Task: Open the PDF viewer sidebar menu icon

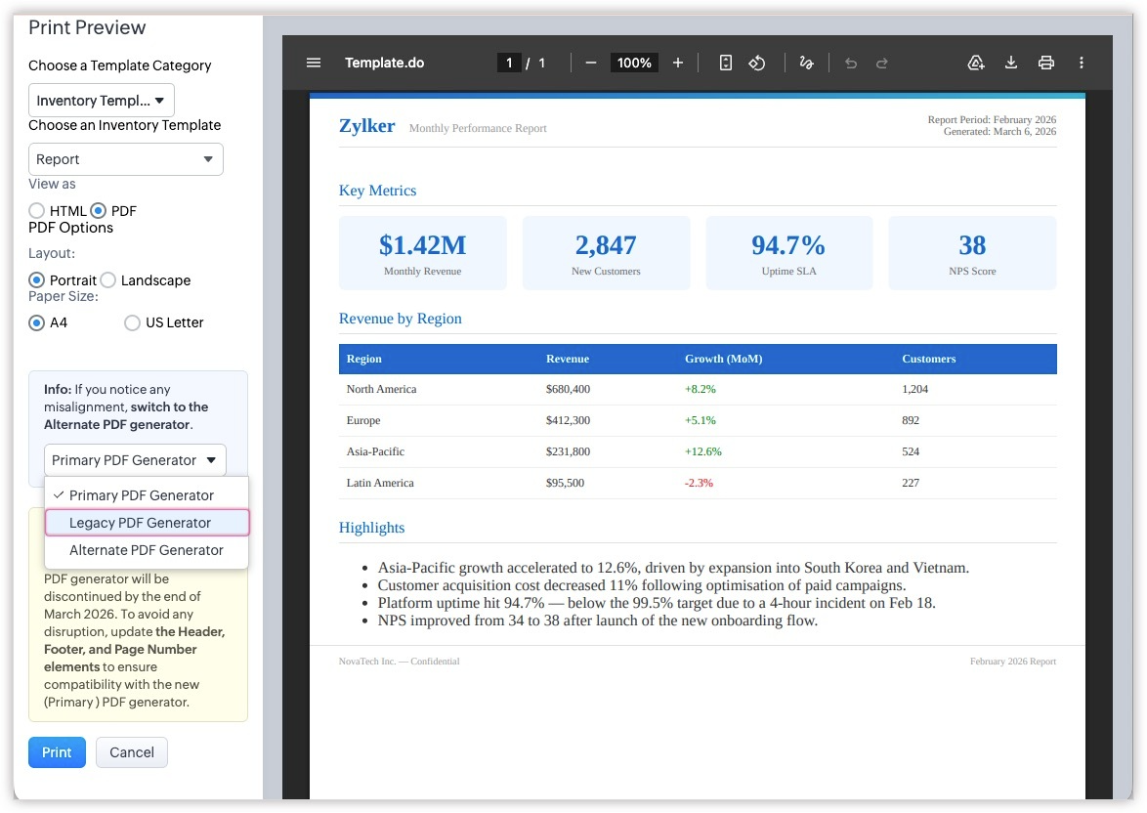Action: (314, 63)
